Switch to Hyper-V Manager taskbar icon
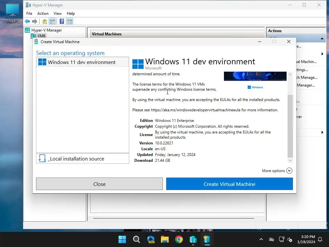The width and height of the screenshot is (329, 247). pyautogui.click(x=193, y=239)
